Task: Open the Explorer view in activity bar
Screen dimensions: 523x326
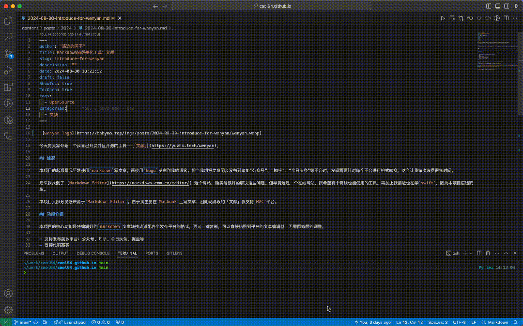Action: (8, 20)
